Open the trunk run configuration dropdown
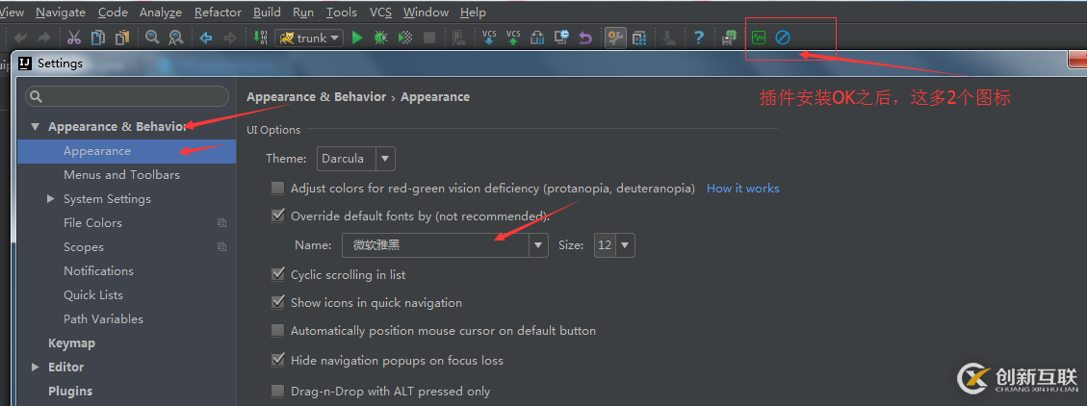1087x406 pixels. (309, 38)
